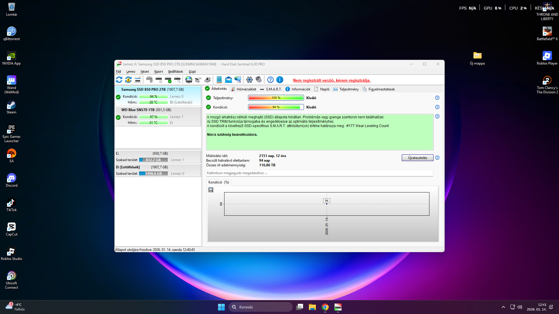Expand hidden system tray icons chevron
The height and width of the screenshot is (314, 559).
[x=503, y=307]
